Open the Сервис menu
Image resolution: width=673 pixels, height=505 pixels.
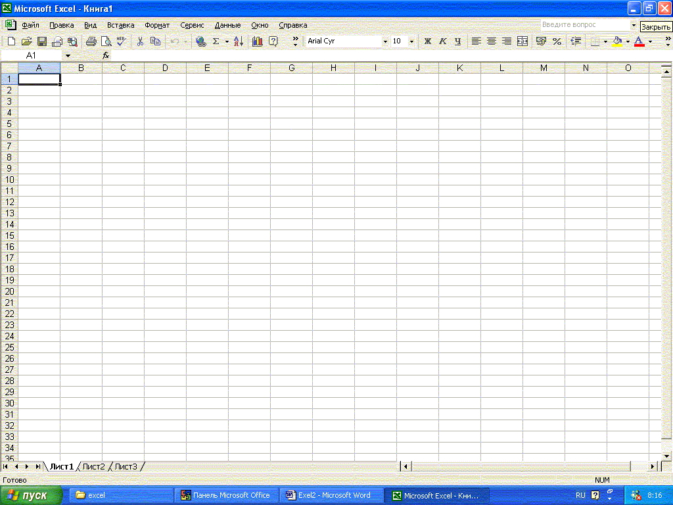click(x=192, y=26)
